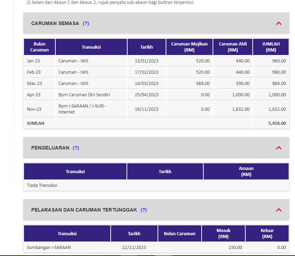The width and height of the screenshot is (295, 256).
Task: Click the Caruman Majikan (RM) header
Action: 189,47
